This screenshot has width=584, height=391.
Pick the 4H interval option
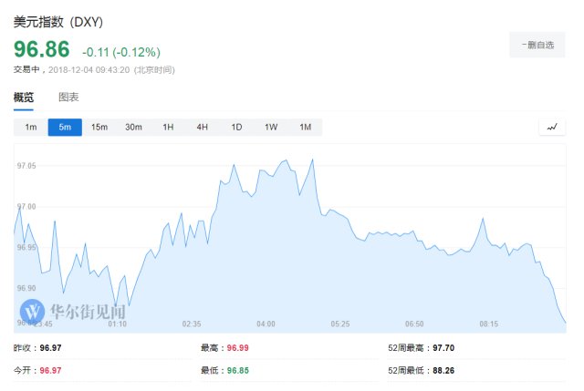[x=203, y=128]
